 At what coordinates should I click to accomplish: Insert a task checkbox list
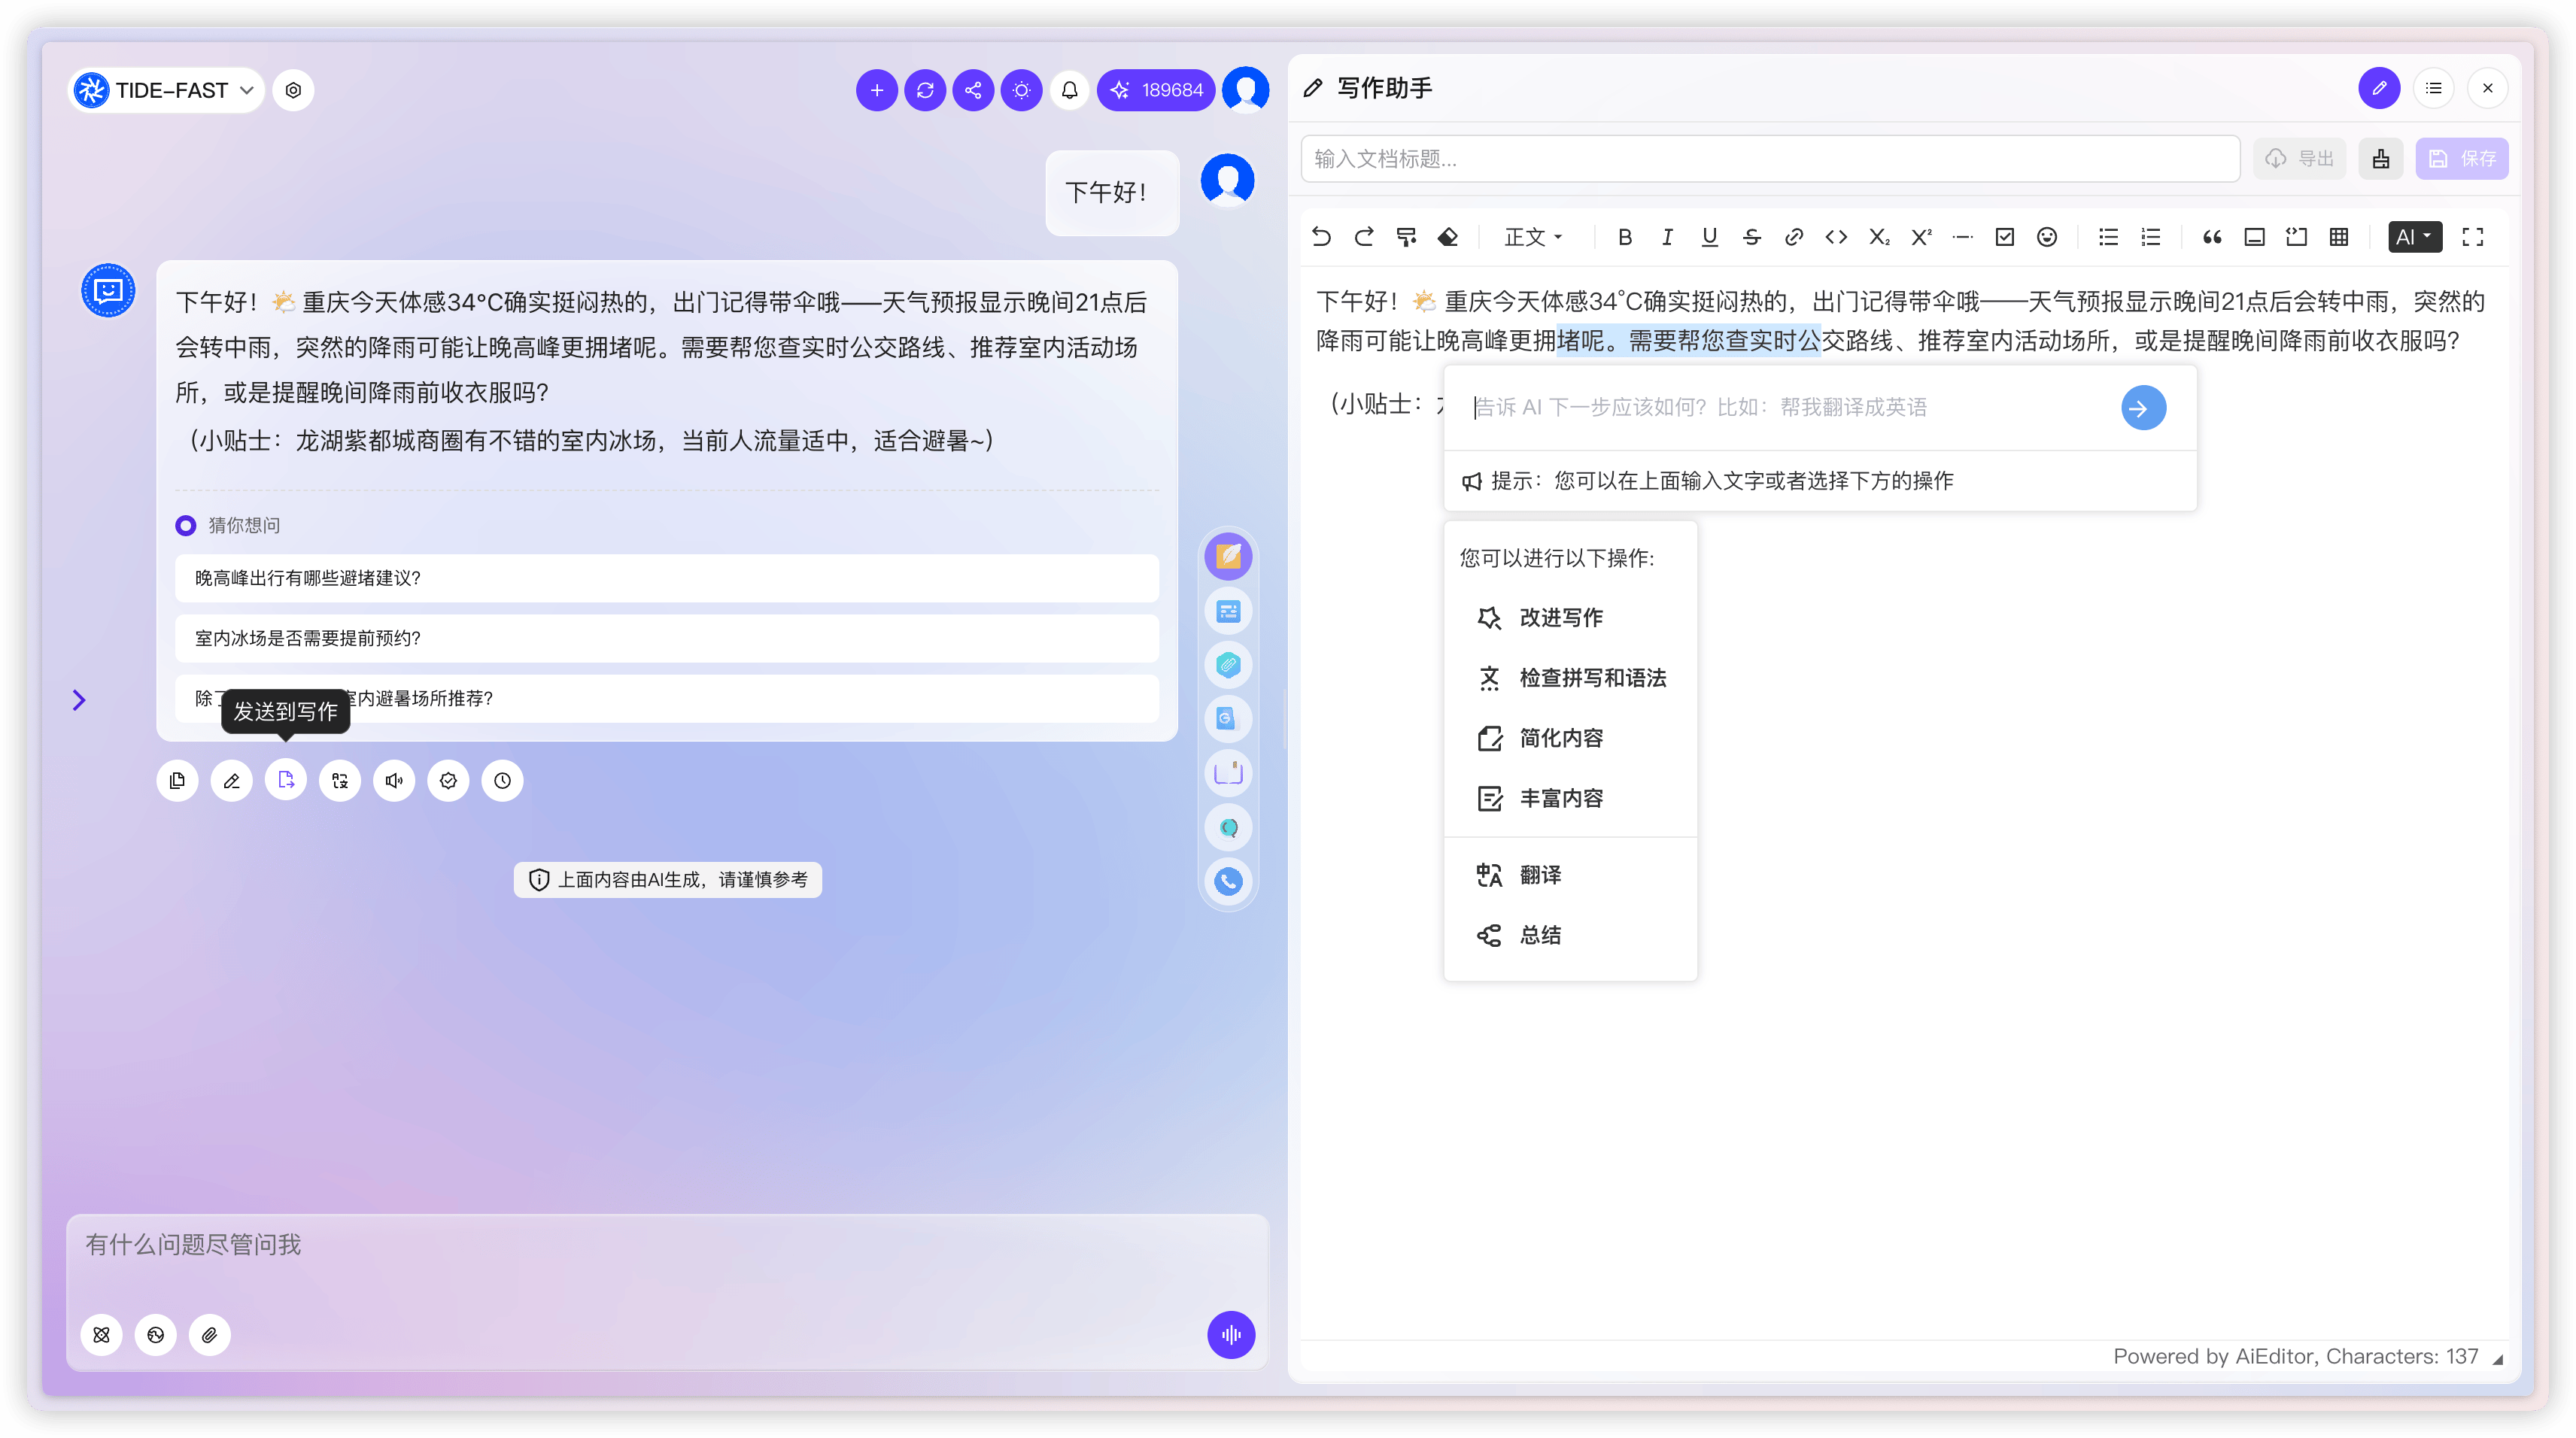click(2005, 237)
